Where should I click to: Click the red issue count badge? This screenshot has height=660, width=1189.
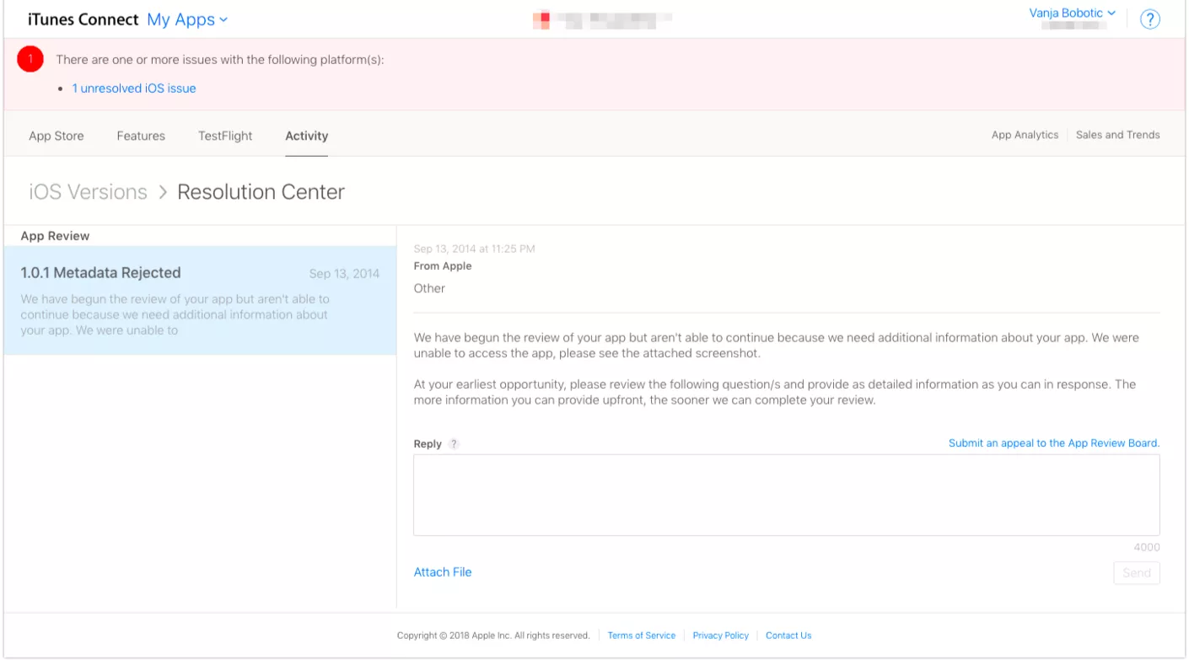pos(30,59)
